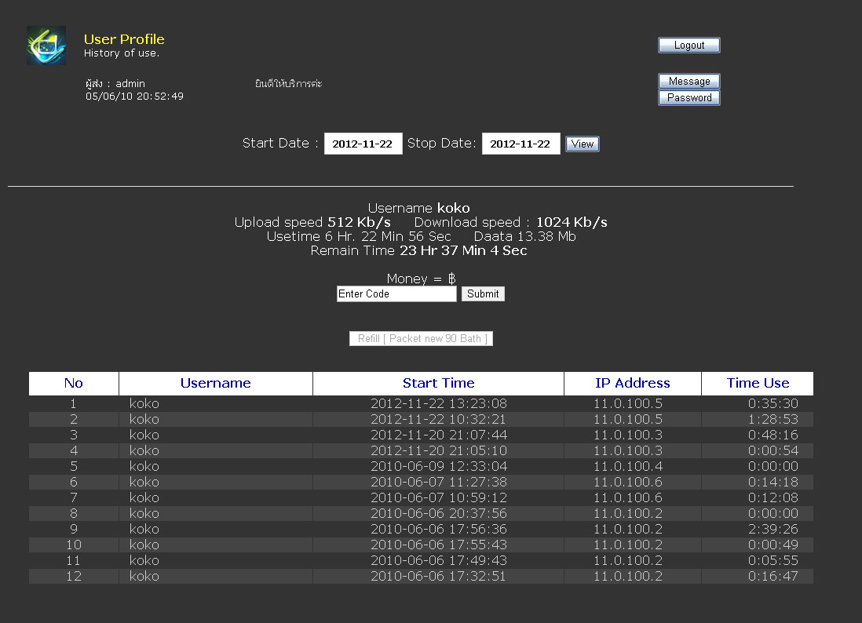Click row number 10 cell
862x623 pixels.
74,545
